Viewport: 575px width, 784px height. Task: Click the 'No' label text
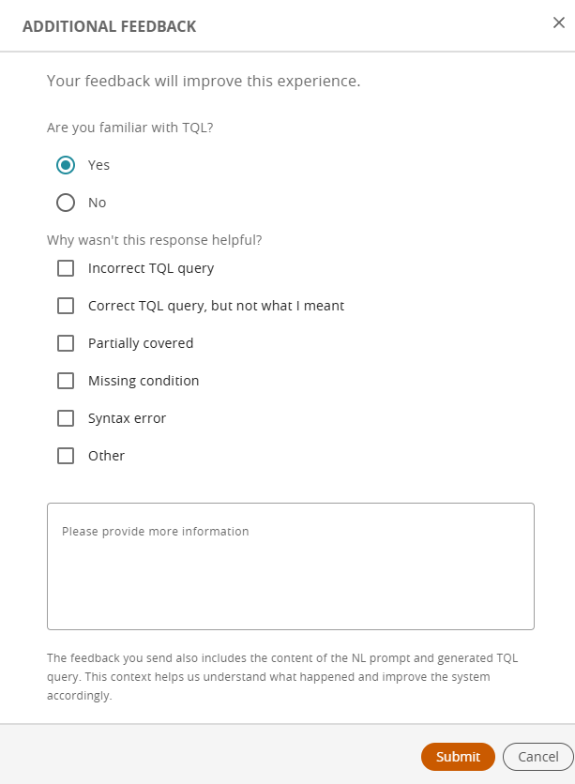tap(97, 203)
